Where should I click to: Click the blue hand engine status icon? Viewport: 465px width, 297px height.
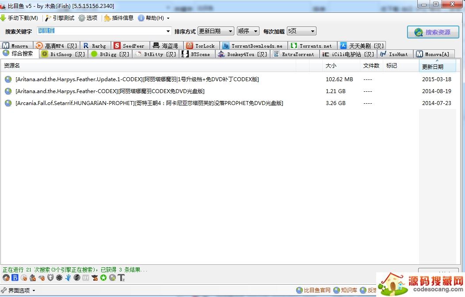68,278
